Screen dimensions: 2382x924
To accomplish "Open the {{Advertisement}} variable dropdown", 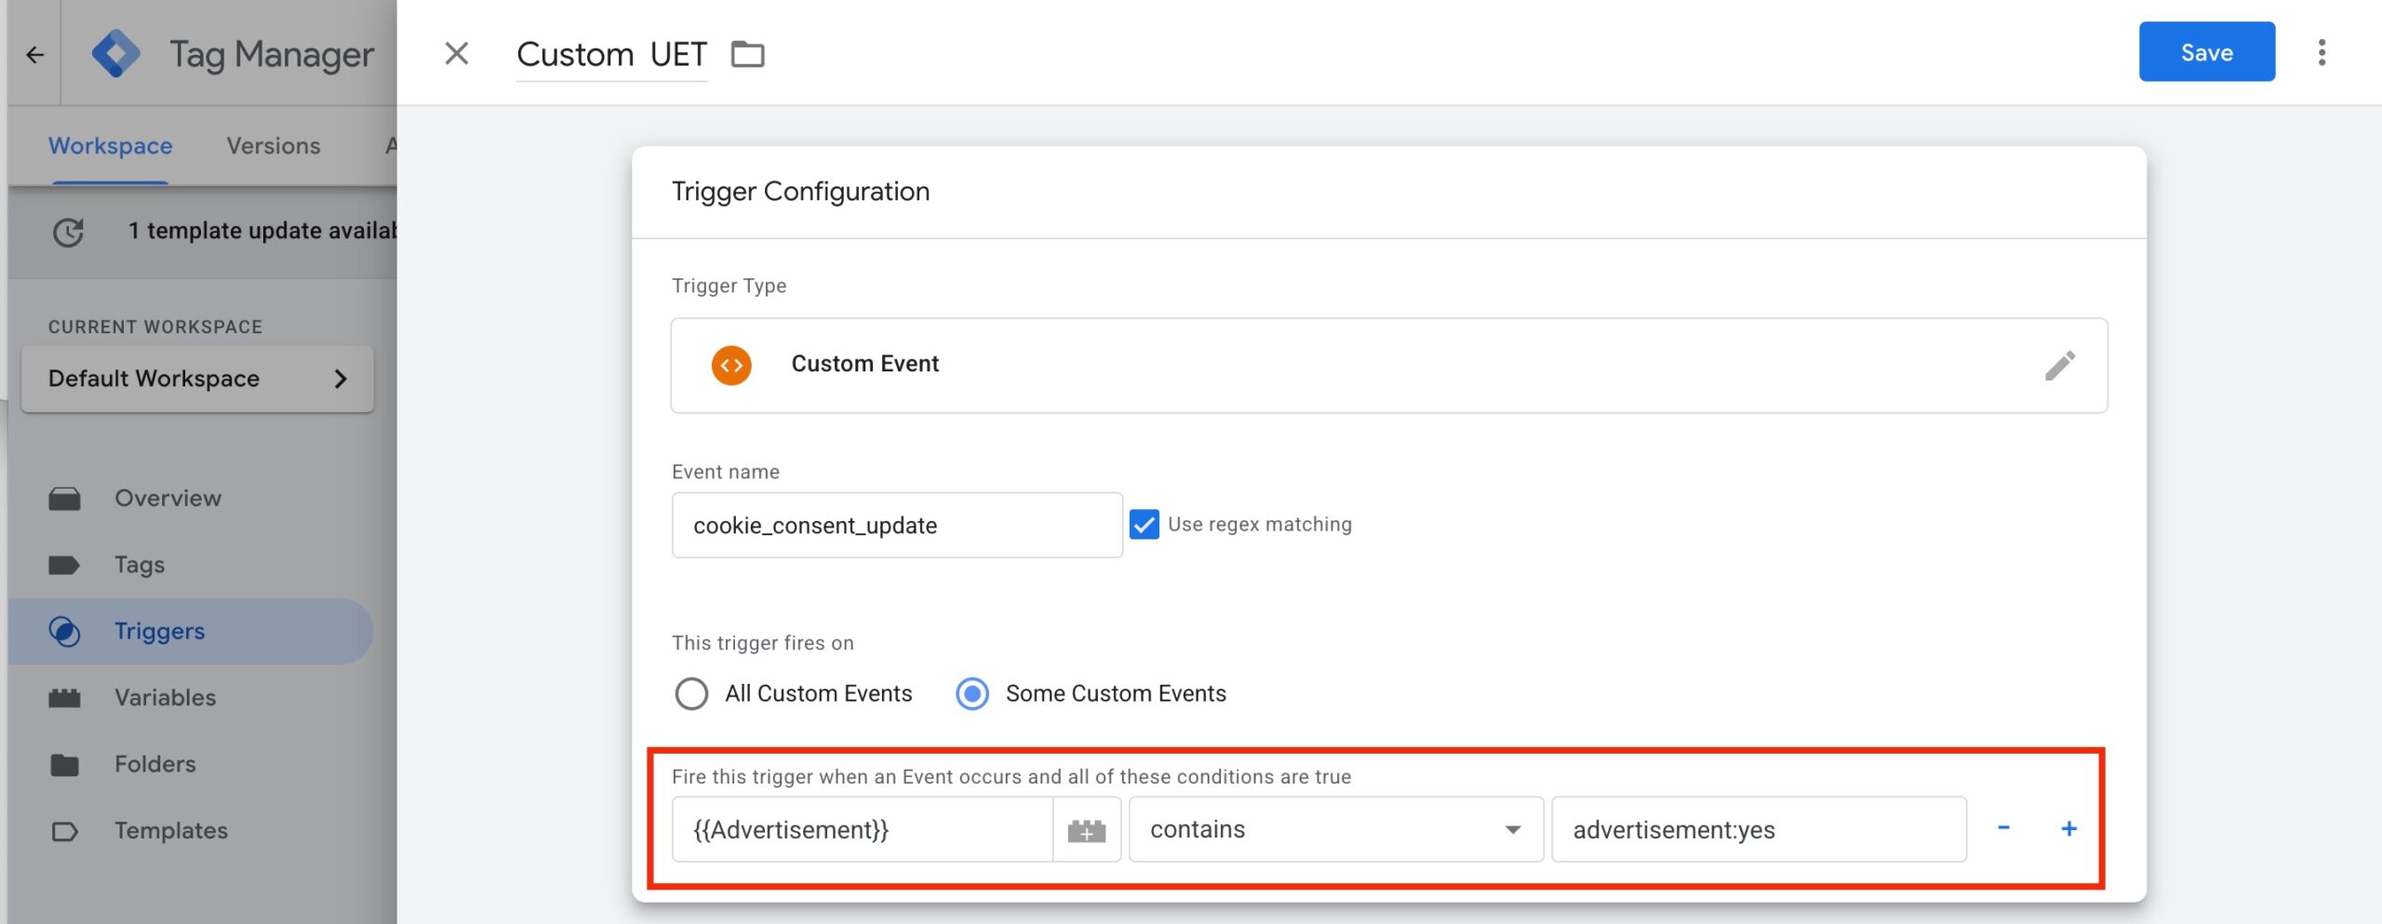I will (x=862, y=830).
